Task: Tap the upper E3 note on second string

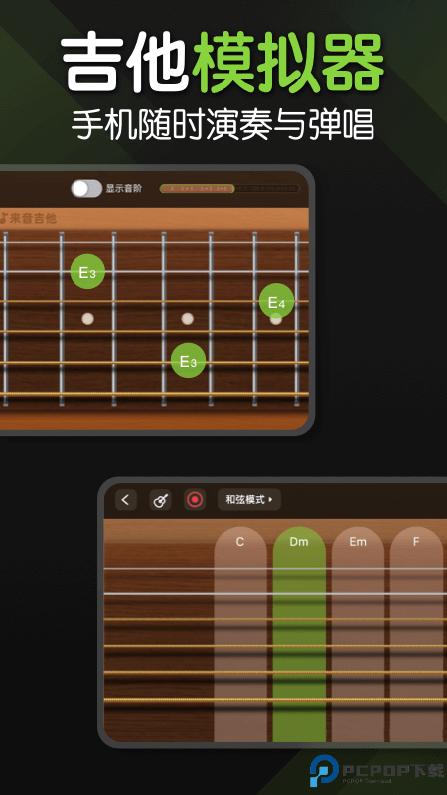Action: pyautogui.click(x=87, y=271)
